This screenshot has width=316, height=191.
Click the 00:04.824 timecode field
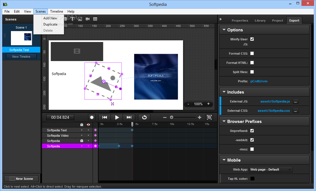click(x=60, y=117)
